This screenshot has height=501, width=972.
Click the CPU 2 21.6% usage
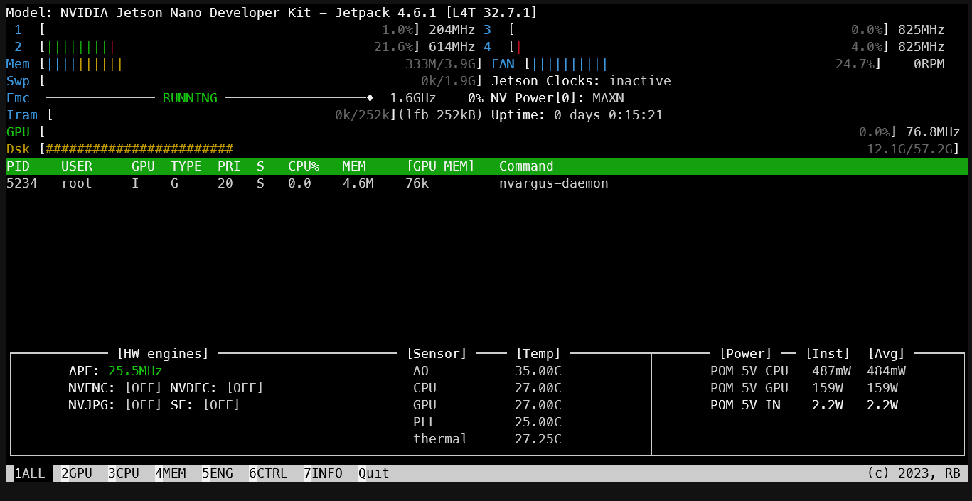click(x=394, y=47)
